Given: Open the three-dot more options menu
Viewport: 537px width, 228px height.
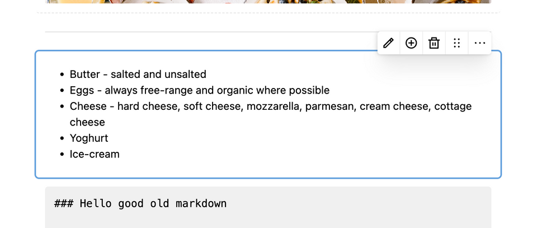Looking at the screenshot, I should 479,43.
